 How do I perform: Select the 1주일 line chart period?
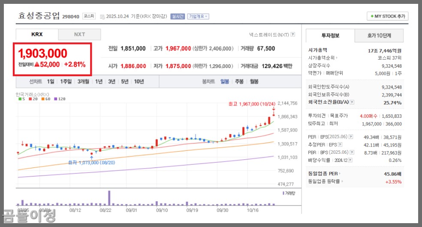coord(66,81)
